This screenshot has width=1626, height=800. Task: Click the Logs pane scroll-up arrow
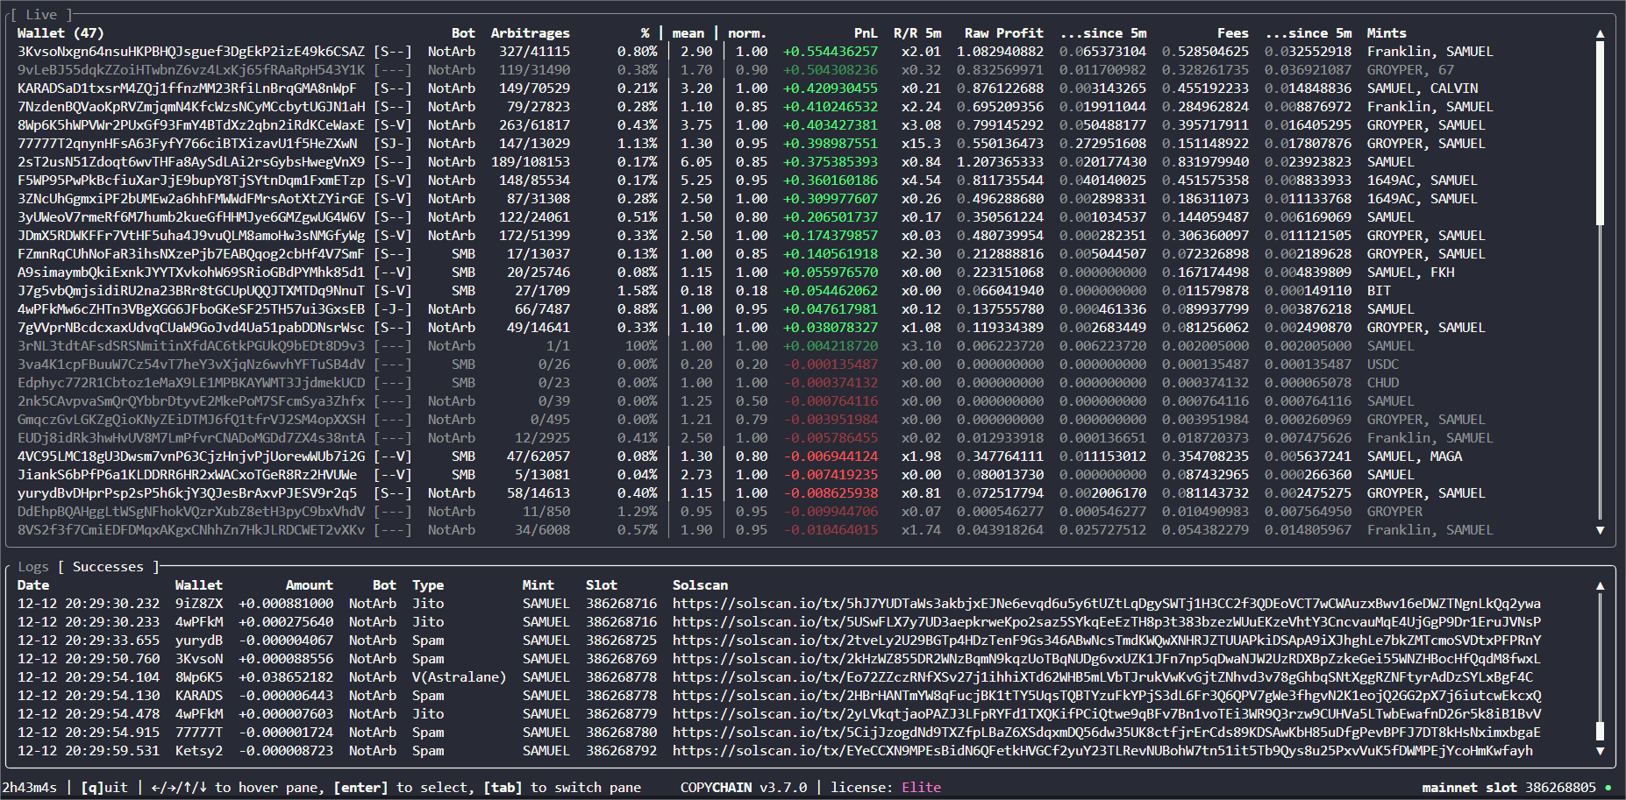click(1600, 585)
